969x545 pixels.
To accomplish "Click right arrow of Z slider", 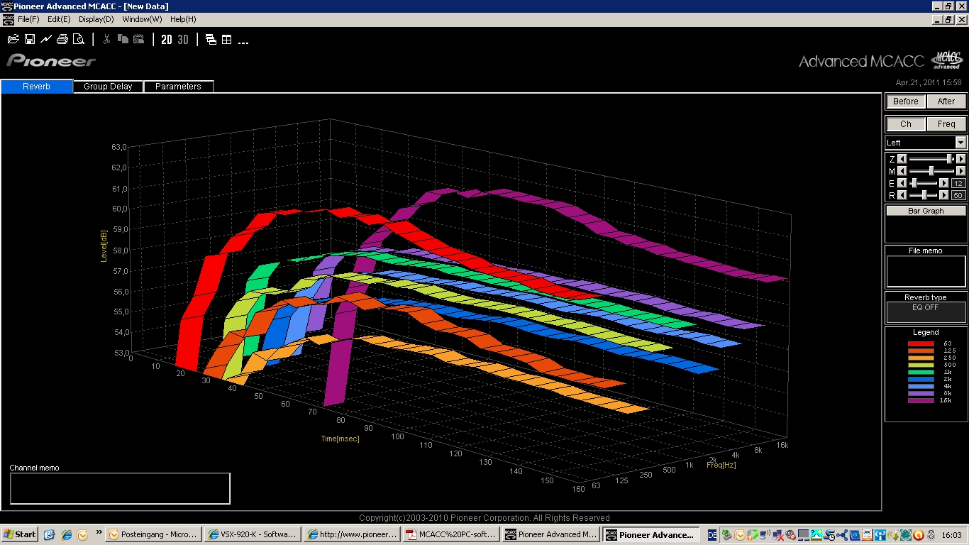I will point(960,160).
